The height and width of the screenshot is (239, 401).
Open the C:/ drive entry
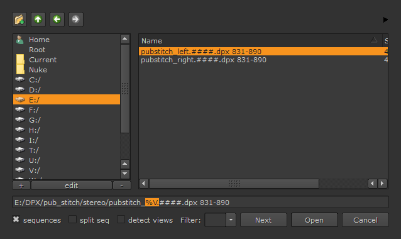point(67,80)
